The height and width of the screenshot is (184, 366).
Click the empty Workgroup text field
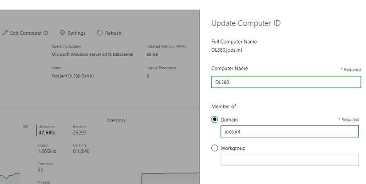(290, 160)
